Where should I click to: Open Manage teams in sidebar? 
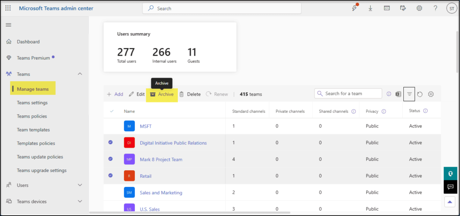tap(33, 88)
